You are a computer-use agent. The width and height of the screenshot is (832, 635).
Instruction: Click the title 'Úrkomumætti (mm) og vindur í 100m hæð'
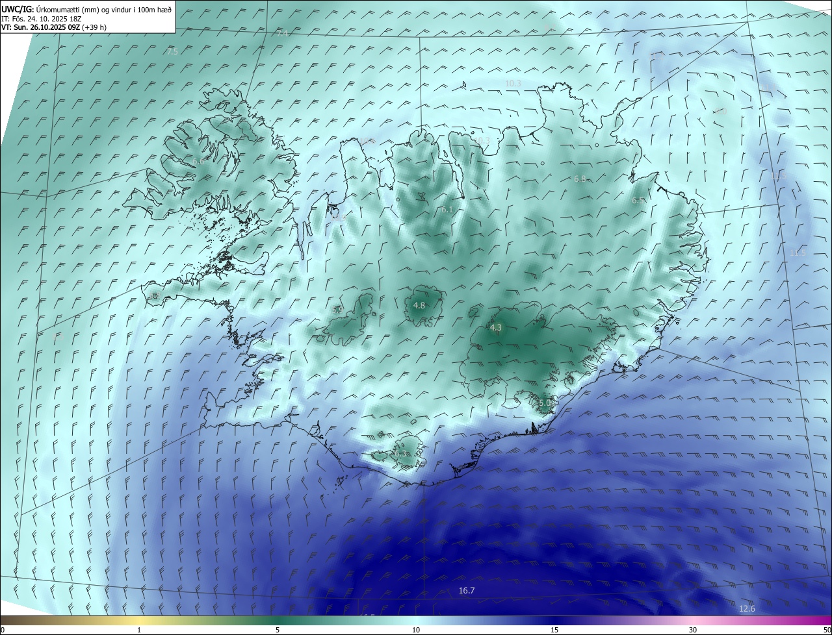tap(104, 9)
